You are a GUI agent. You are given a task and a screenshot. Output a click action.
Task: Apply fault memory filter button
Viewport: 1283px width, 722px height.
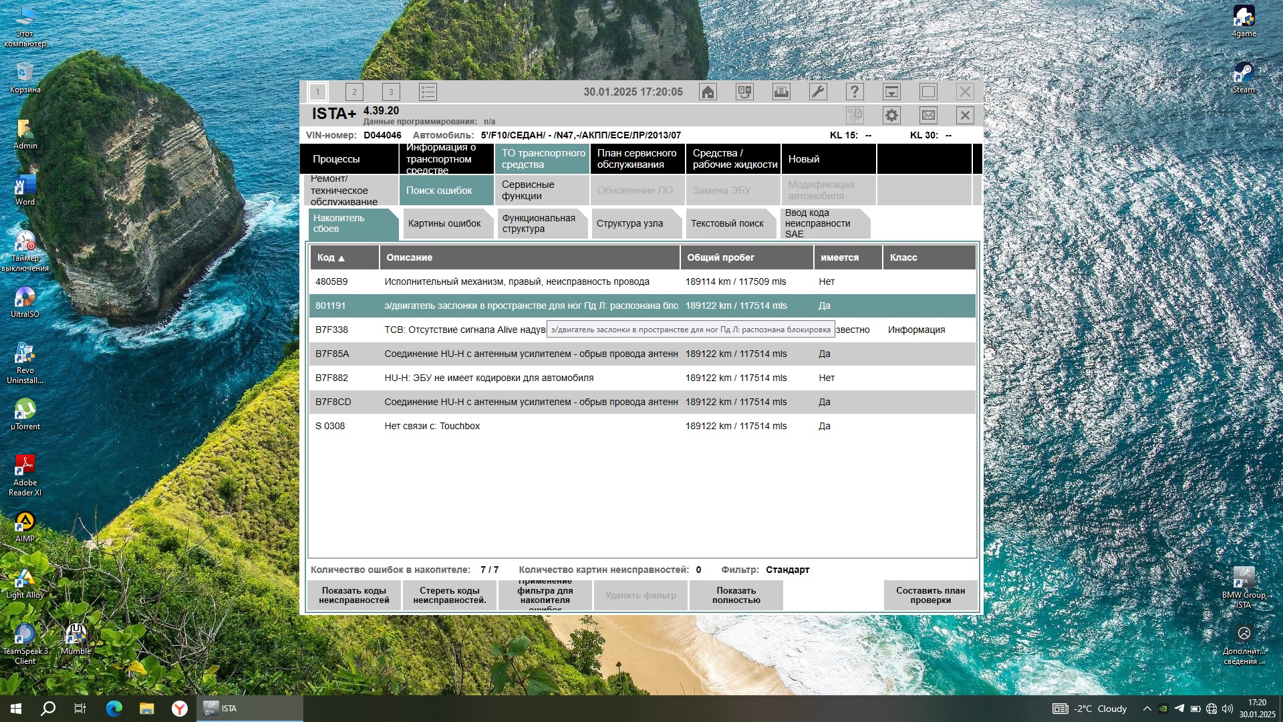coord(545,595)
